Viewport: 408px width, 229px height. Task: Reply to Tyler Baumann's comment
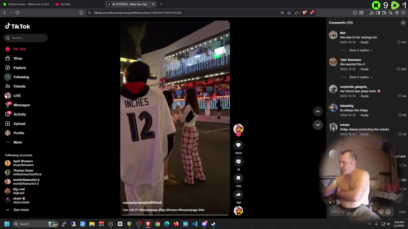pos(364,69)
